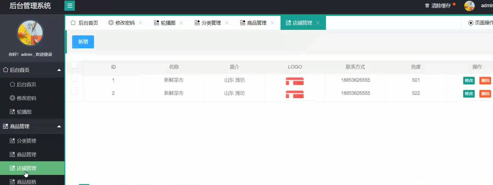Click the trash icon beside 清除缓存
The height and width of the screenshot is (185, 493).
pyautogui.click(x=427, y=6)
